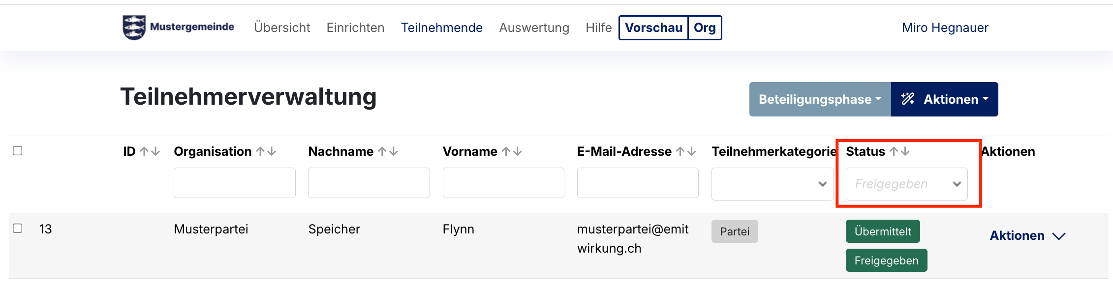This screenshot has width=1113, height=288.
Task: Sort by E-Mail-Adresse column arrows
Action: click(686, 152)
